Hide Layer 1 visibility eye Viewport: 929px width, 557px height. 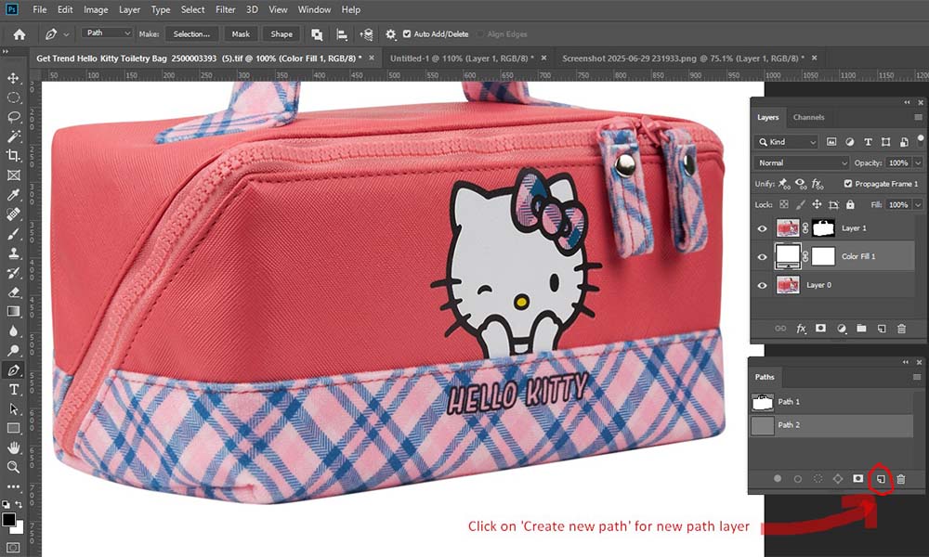[x=762, y=228]
